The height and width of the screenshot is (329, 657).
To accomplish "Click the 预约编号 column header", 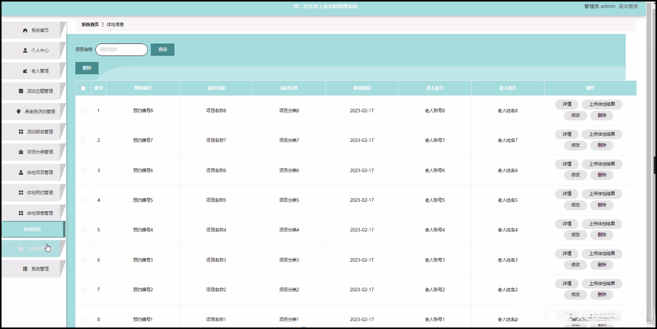I will tap(143, 88).
